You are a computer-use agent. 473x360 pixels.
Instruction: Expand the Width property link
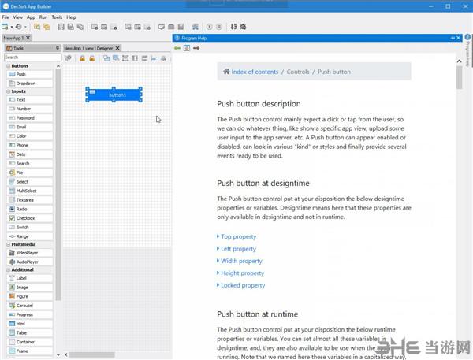(x=240, y=261)
